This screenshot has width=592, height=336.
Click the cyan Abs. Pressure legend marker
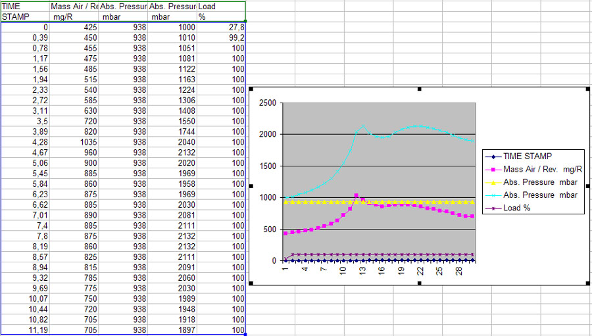pos(492,195)
